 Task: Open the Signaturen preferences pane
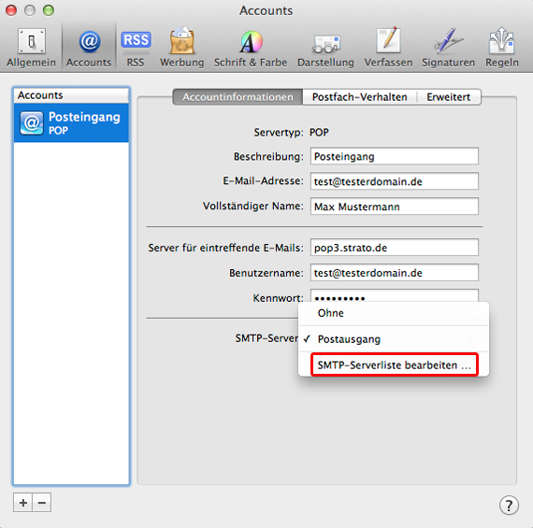click(448, 48)
